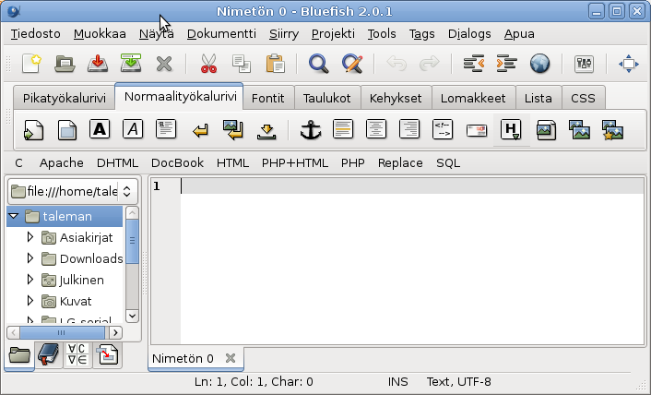Insert horizontal rule icon
Viewport: 651px width, 395px height.
pos(343,129)
